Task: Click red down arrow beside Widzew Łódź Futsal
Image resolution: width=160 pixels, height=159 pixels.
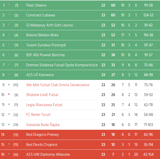Action: tap(9, 94)
